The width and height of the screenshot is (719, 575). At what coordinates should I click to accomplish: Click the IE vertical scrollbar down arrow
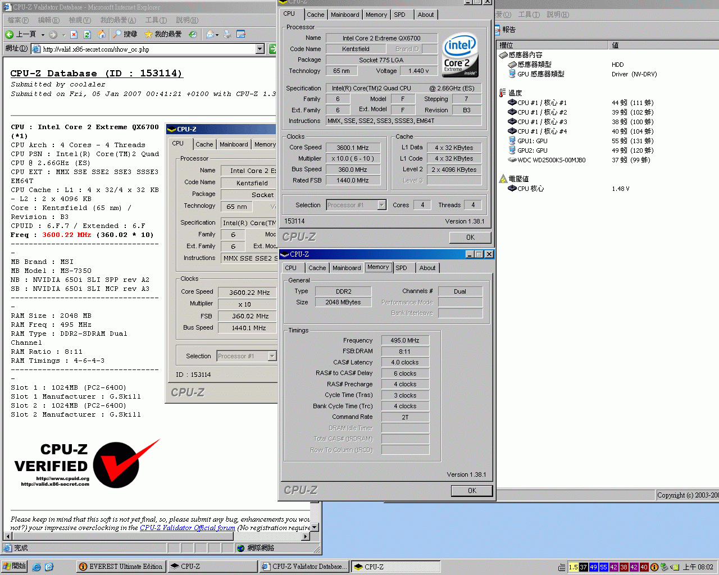(315, 527)
